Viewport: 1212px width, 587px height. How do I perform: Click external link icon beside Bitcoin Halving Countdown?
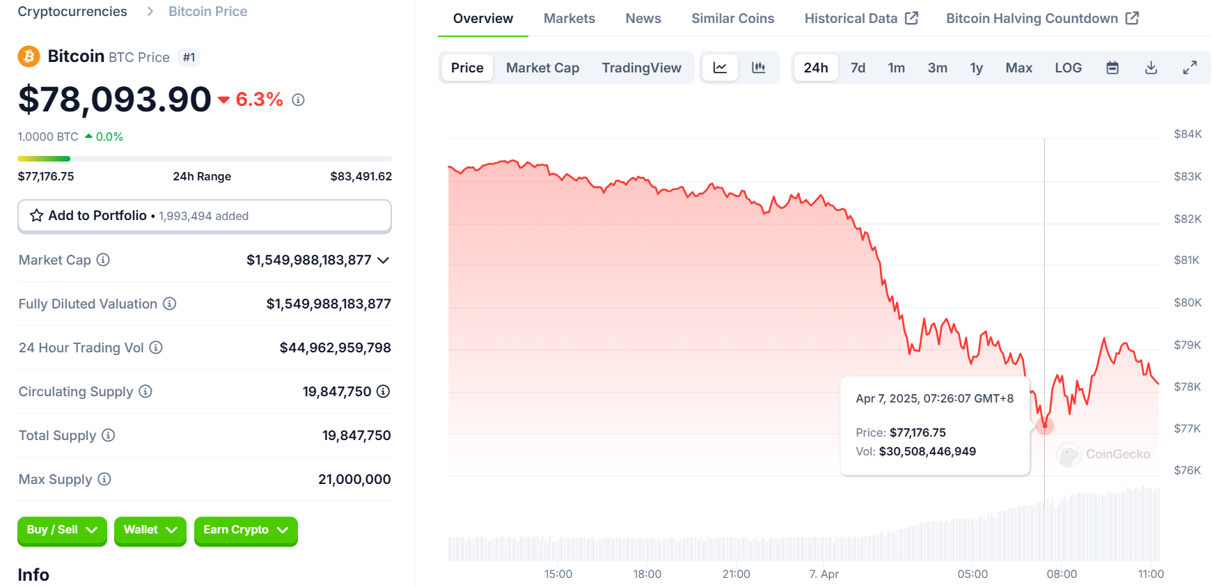point(1132,18)
